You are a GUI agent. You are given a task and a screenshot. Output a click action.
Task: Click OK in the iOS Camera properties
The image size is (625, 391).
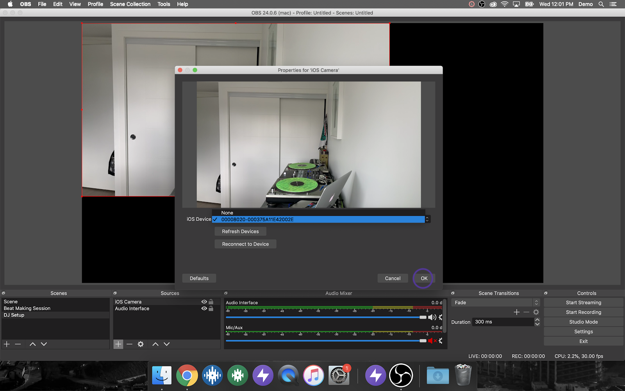click(x=424, y=278)
